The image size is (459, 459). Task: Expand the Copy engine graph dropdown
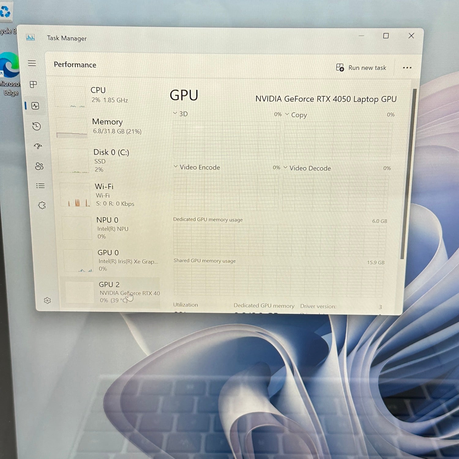pyautogui.click(x=287, y=114)
